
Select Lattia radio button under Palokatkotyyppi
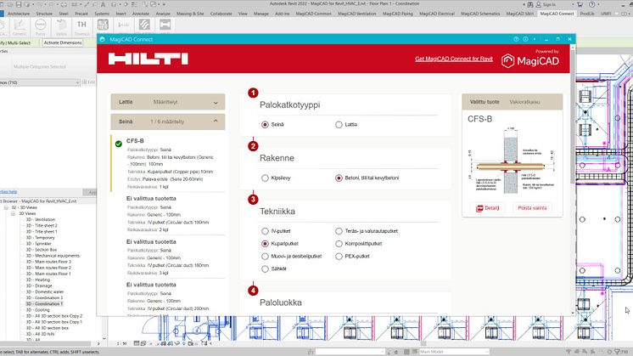[x=339, y=124]
